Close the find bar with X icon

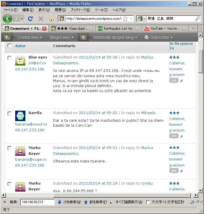(4, 202)
